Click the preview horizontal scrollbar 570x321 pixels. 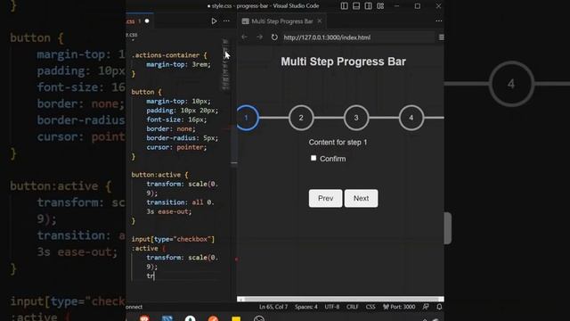pos(340,299)
